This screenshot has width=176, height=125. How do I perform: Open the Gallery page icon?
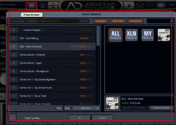(x=140, y=6)
